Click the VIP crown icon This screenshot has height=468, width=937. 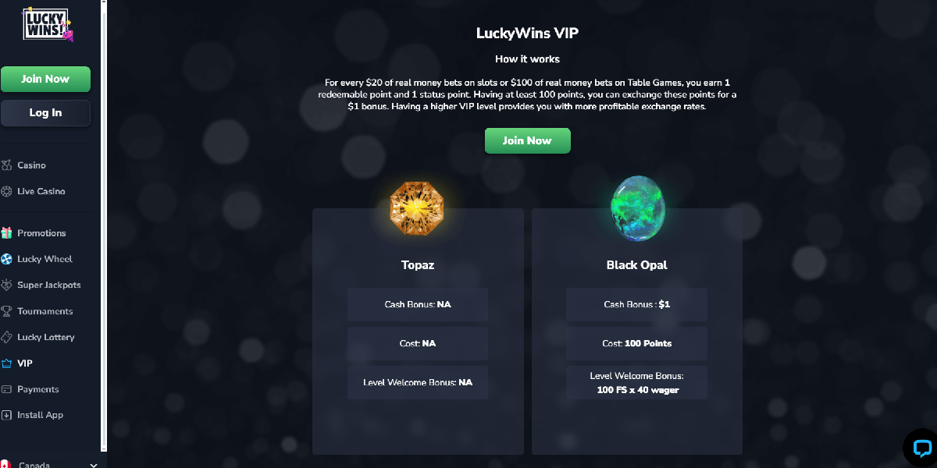click(7, 363)
